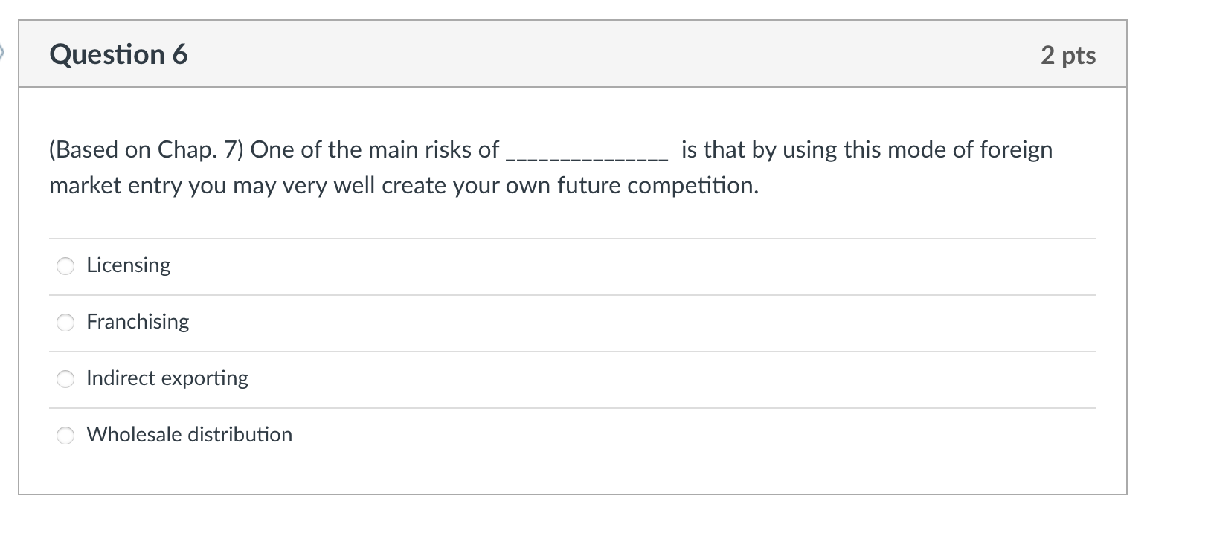The image size is (1211, 550).
Task: Select the Wholesale distribution radio button
Action: pyautogui.click(x=65, y=435)
